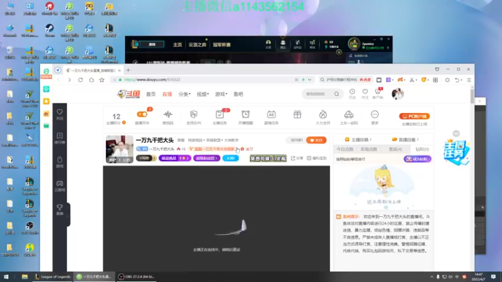Select the 贵宾(4) tab
The height and width of the screenshot is (282, 502).
coord(395,149)
